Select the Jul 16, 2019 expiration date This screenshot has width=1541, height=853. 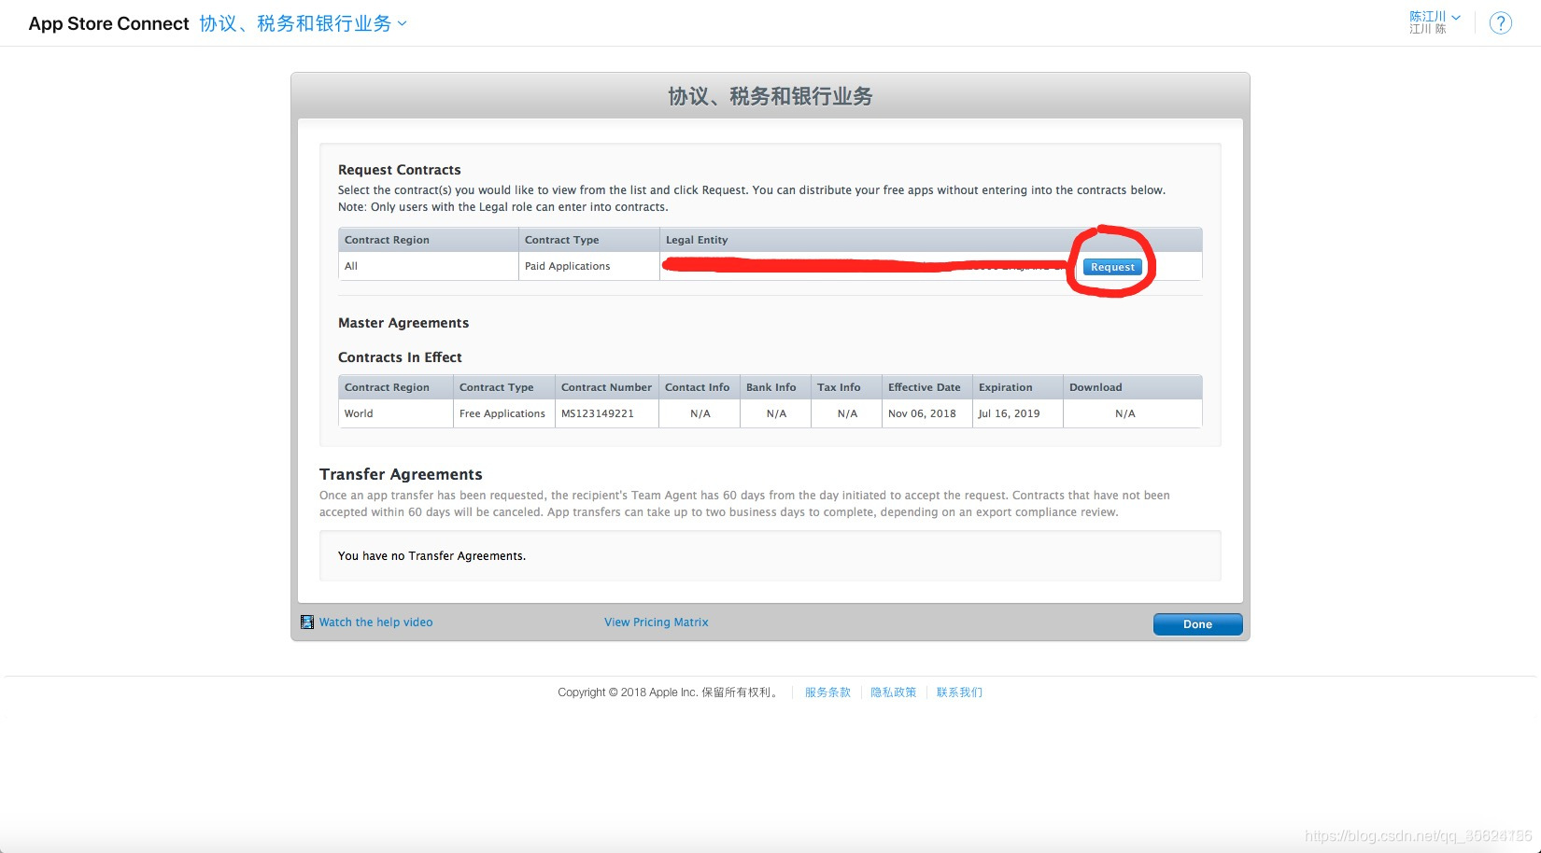(1018, 413)
